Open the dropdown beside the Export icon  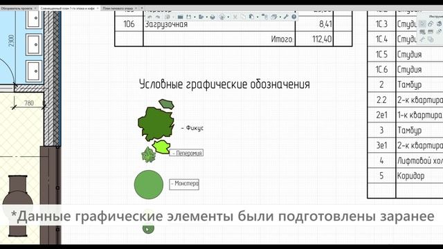click(x=207, y=17)
